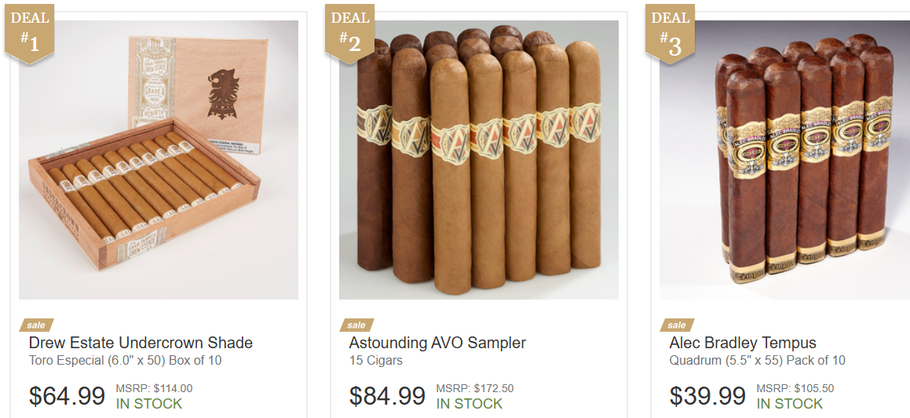Click the sale tag above Drew Estate Undercrown
Viewport: 910px width, 418px height.
point(36,325)
